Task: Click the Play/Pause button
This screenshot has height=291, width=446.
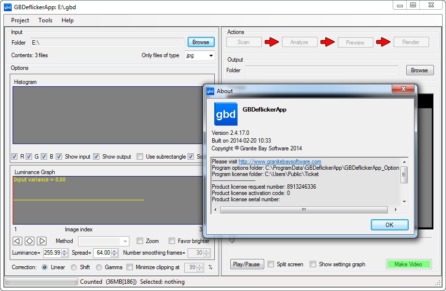Action: tap(247, 264)
